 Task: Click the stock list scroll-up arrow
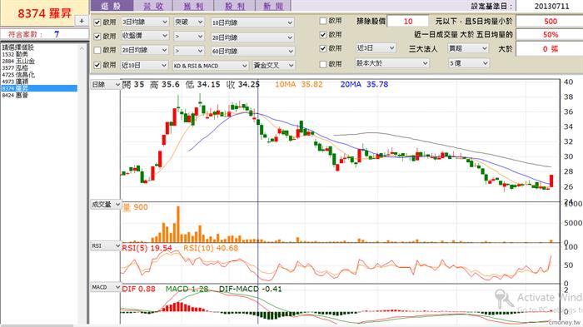coord(82,49)
